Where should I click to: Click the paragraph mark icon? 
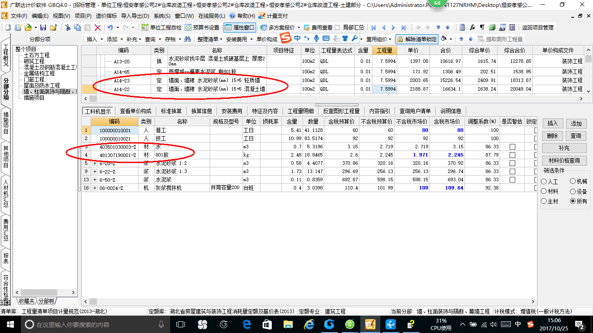pyautogui.click(x=482, y=27)
